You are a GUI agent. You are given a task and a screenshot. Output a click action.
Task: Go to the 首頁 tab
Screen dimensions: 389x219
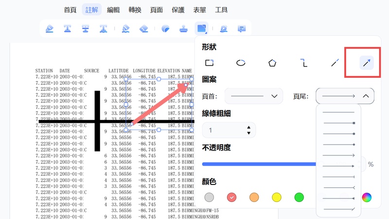[x=70, y=10]
